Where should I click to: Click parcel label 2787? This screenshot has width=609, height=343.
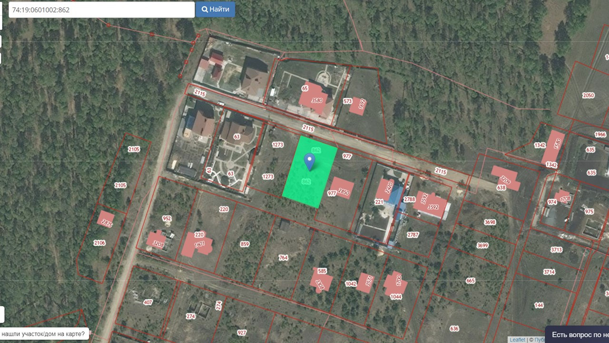413,234
